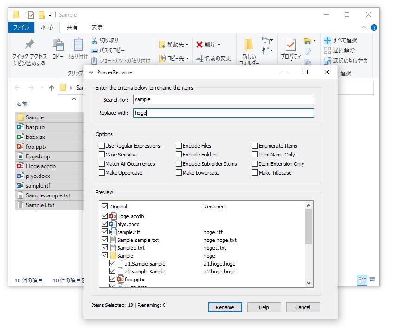Click preview scrollbar up arrow

(309, 205)
